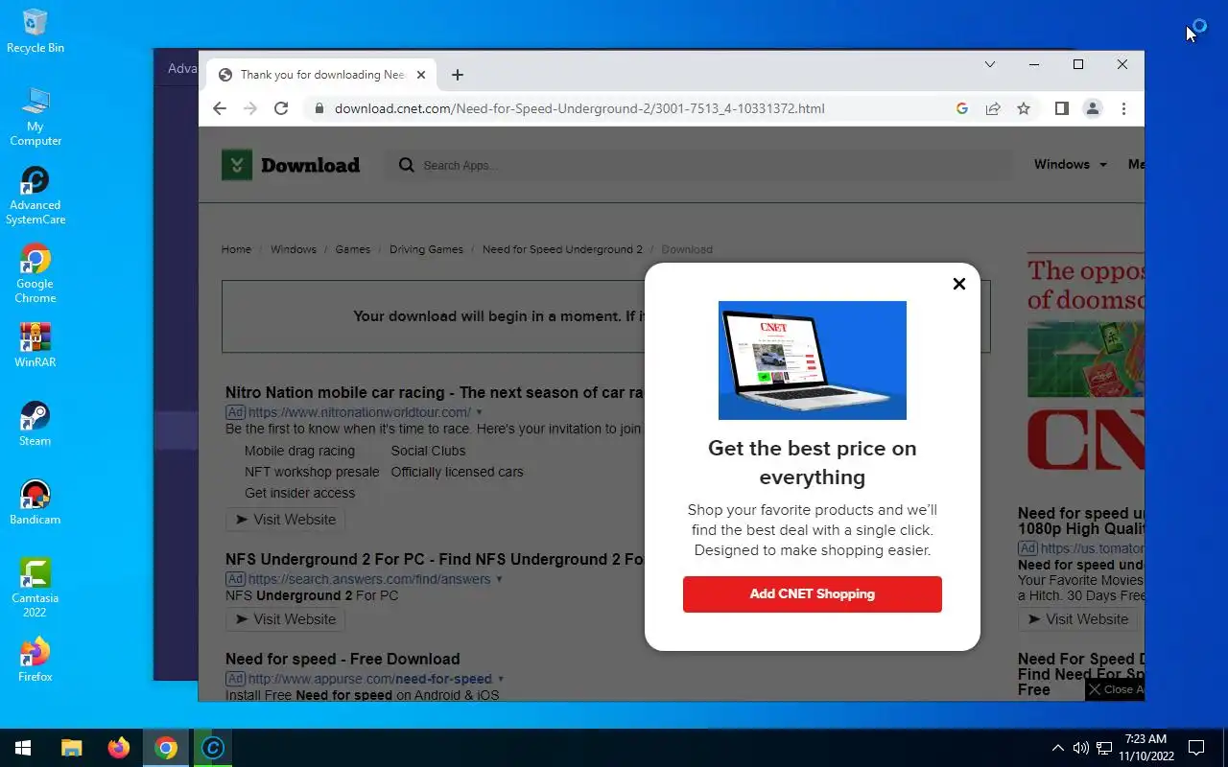Viewport: 1228px width, 767px height.
Task: Click the search magnifier icon
Action: [x=407, y=165]
